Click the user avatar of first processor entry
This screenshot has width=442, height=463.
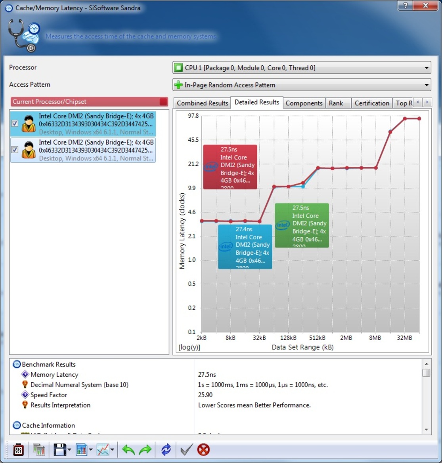(29, 124)
